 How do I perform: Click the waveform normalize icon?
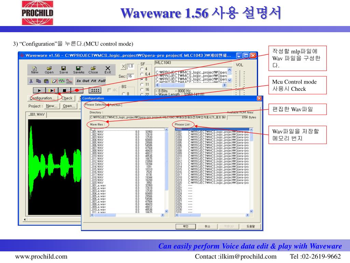62,81
